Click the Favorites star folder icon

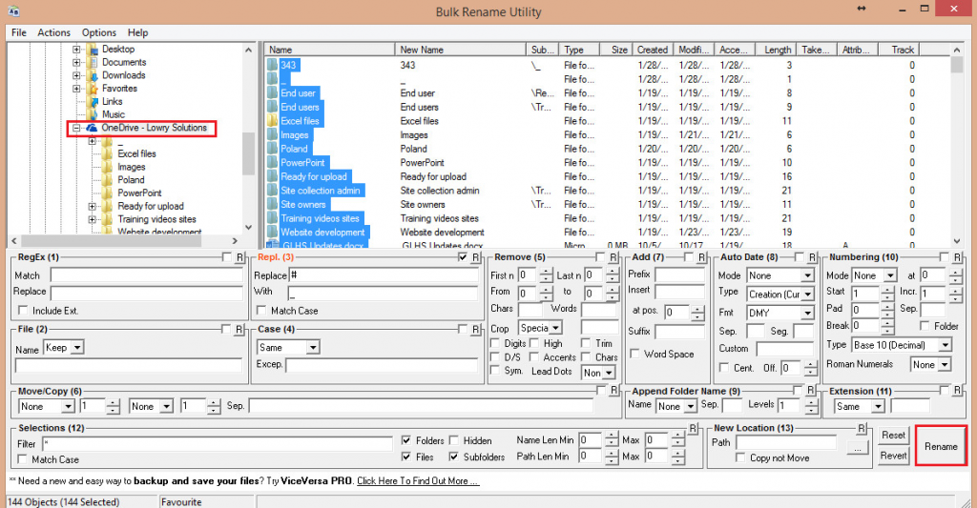(x=93, y=89)
